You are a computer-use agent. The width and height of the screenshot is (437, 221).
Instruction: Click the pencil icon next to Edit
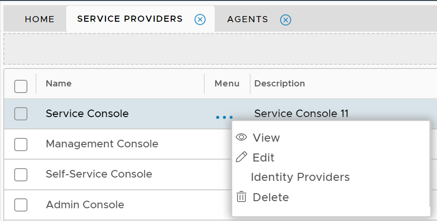[x=241, y=157]
